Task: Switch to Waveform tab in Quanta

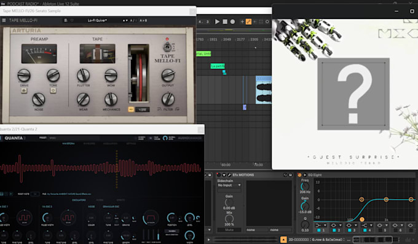Action: (x=68, y=143)
